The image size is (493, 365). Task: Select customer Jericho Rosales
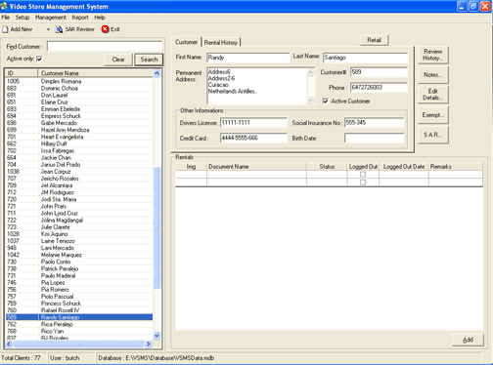pos(79,179)
